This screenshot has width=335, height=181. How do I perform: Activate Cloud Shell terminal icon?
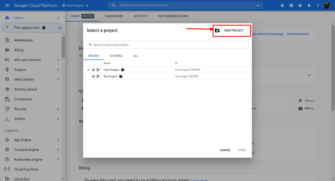point(291,6)
